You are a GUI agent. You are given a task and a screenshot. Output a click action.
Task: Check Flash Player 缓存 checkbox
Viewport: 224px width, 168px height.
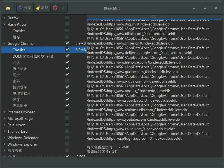click(x=67, y=37)
